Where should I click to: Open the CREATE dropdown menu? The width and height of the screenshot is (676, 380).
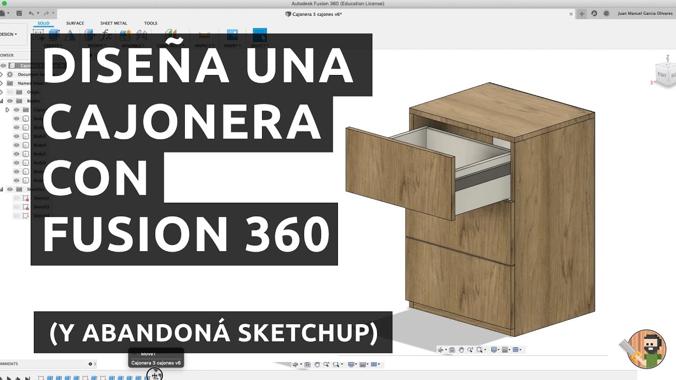pos(53,46)
